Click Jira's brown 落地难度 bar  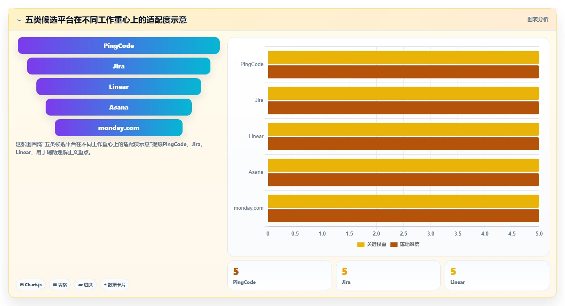(403, 108)
